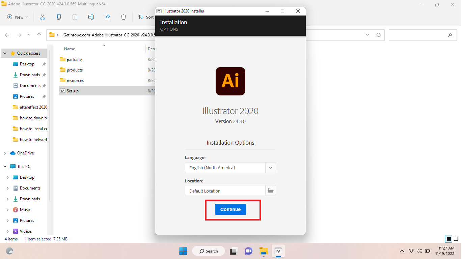Open the aftereffact 2020 folder

coord(30,107)
